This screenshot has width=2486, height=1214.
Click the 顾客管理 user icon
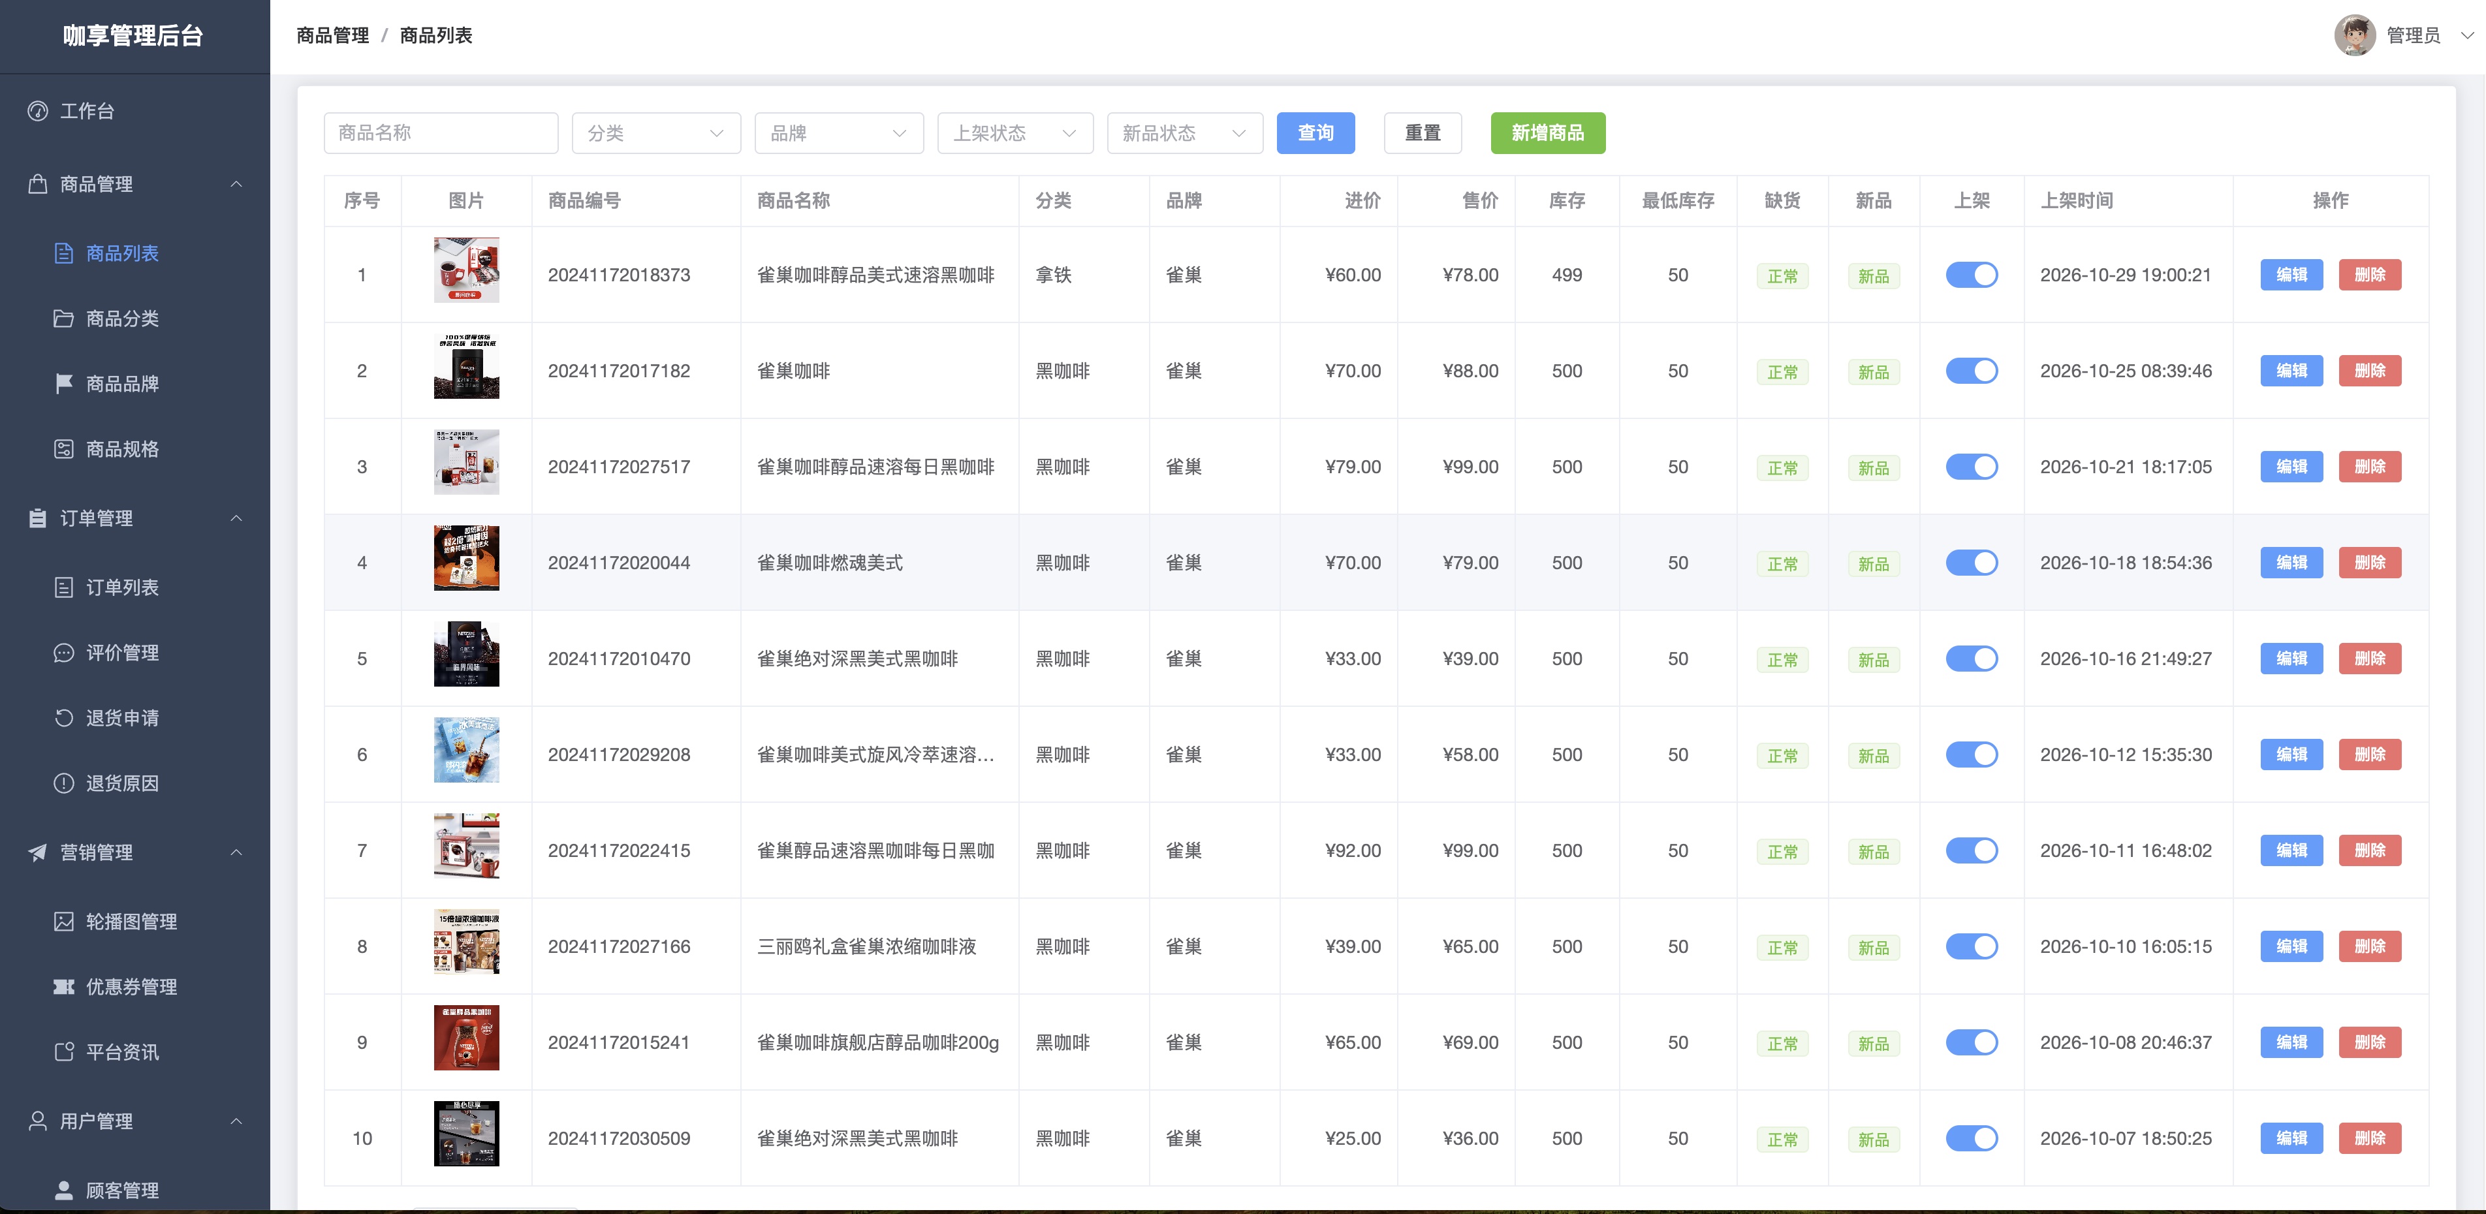click(64, 1190)
